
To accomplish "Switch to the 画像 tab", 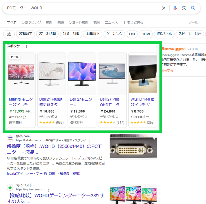I will point(61,22).
